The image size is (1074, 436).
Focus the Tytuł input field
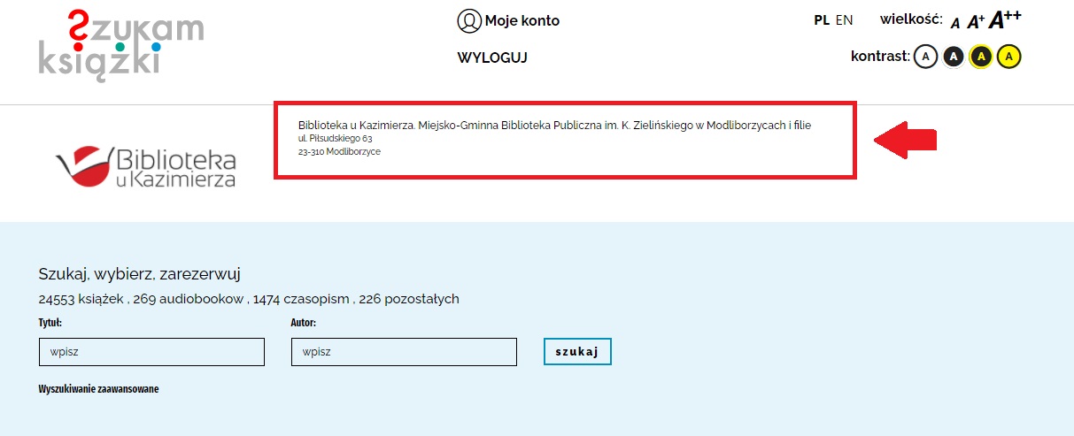pos(151,352)
